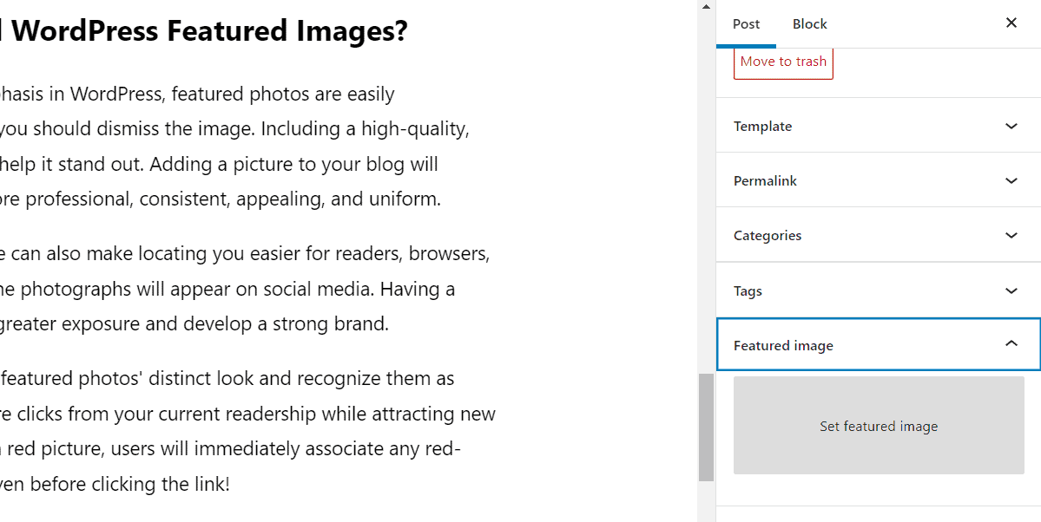Expand the Categories panel chevron
This screenshot has width=1041, height=522.
tap(1011, 236)
